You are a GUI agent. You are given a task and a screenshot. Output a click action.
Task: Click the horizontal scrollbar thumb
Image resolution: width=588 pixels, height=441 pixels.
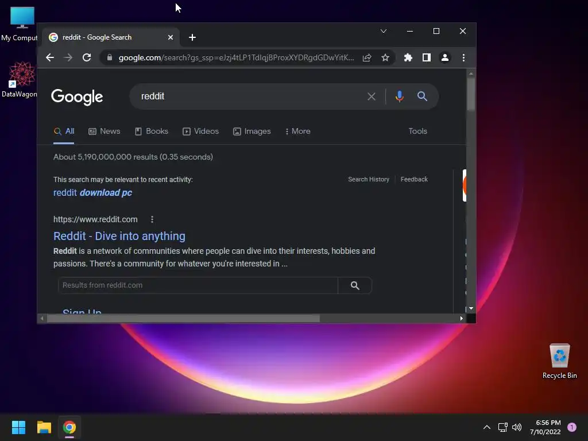tap(183, 318)
